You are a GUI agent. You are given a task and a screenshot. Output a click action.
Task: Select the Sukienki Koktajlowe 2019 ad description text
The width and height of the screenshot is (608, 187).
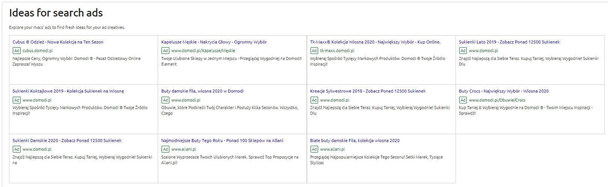pos(80,110)
